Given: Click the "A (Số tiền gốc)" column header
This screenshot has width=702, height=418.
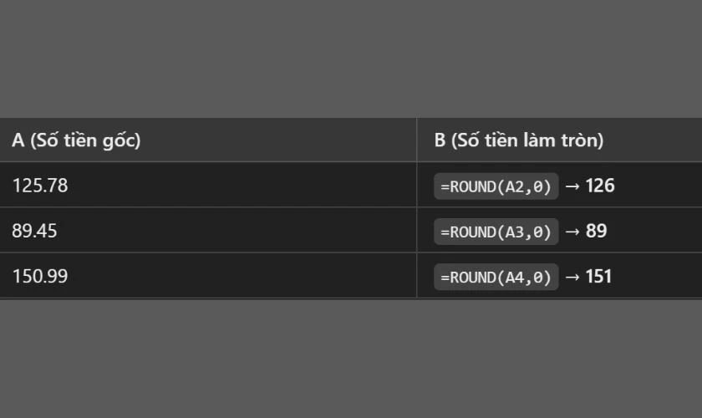Looking at the screenshot, I should pyautogui.click(x=76, y=140).
